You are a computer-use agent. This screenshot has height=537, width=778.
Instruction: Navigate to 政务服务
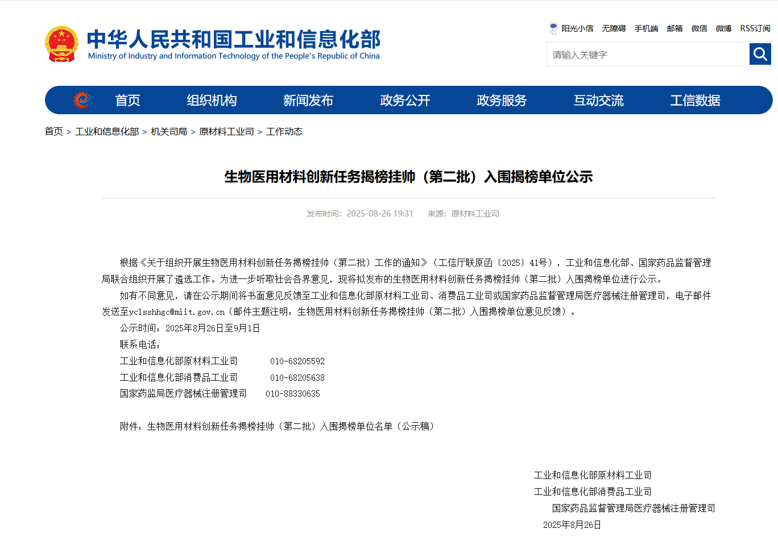[502, 101]
